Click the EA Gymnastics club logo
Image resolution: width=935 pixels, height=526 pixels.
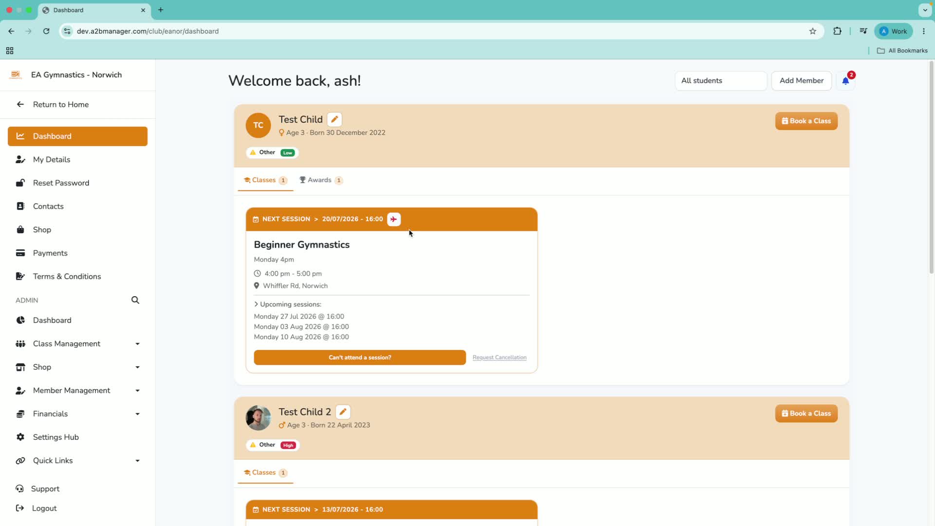coord(16,75)
